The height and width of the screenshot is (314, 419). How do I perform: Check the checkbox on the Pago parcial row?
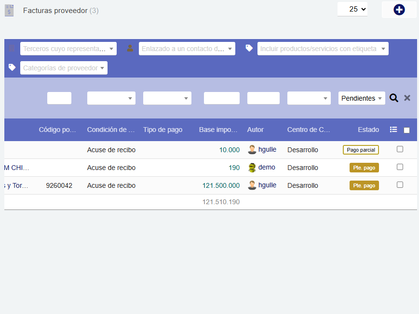coord(400,149)
